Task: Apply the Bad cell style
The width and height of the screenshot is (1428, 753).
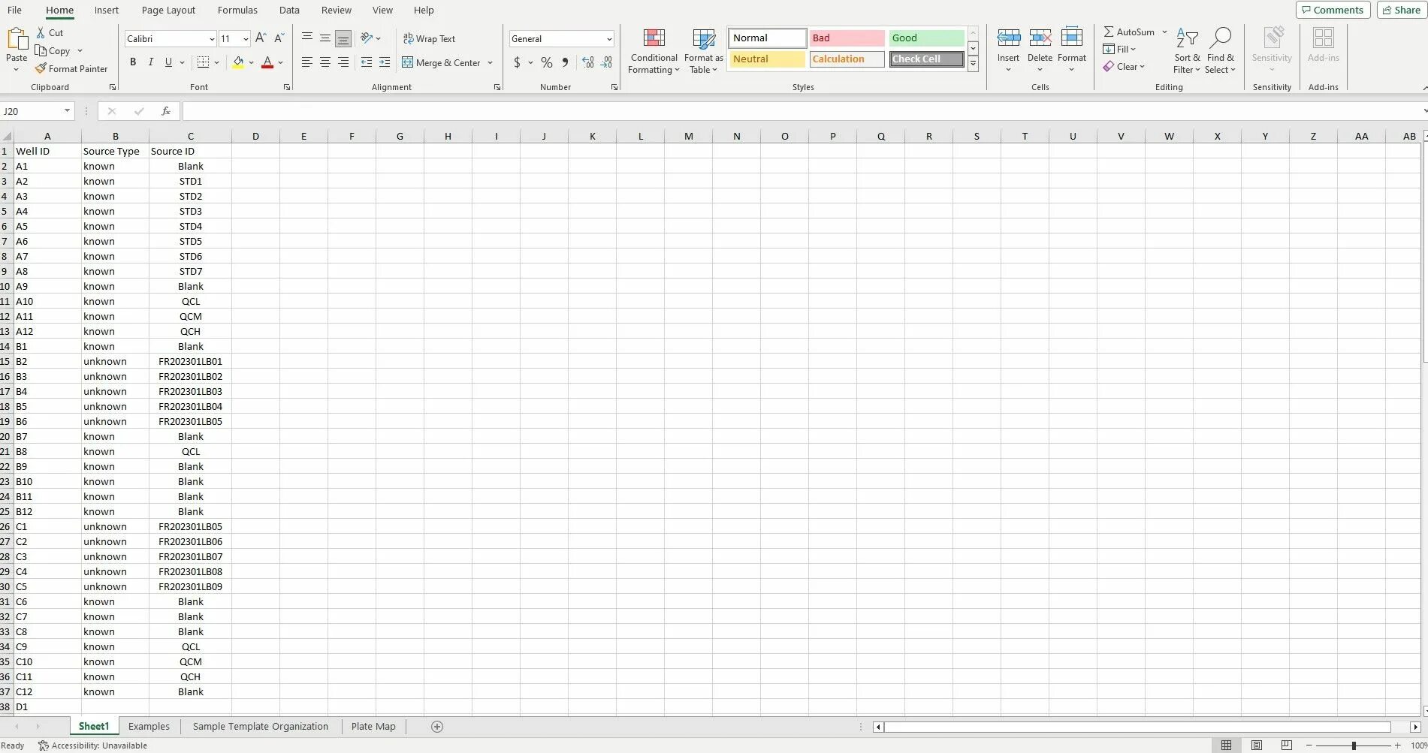Action: [x=847, y=38]
